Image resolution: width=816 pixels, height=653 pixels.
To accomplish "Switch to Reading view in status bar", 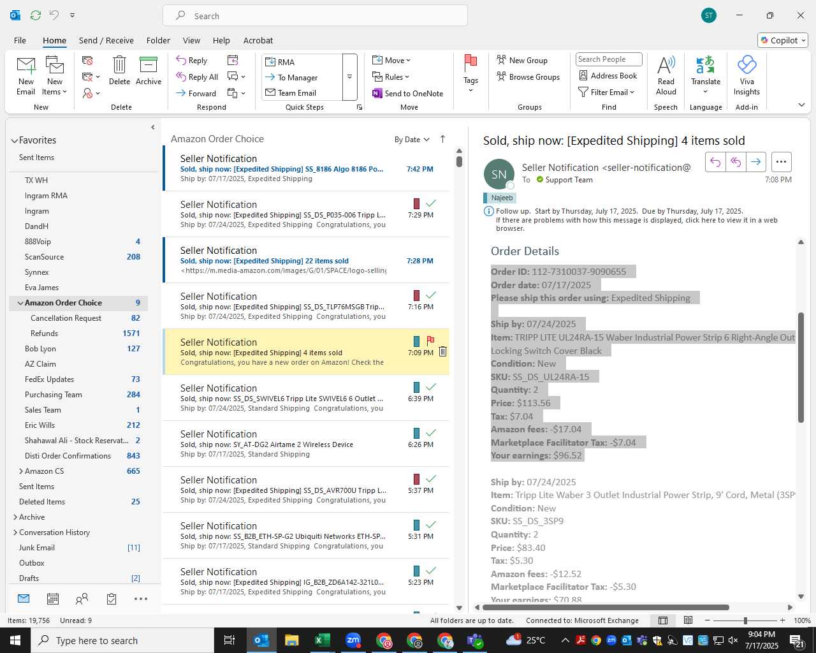I will pyautogui.click(x=688, y=620).
